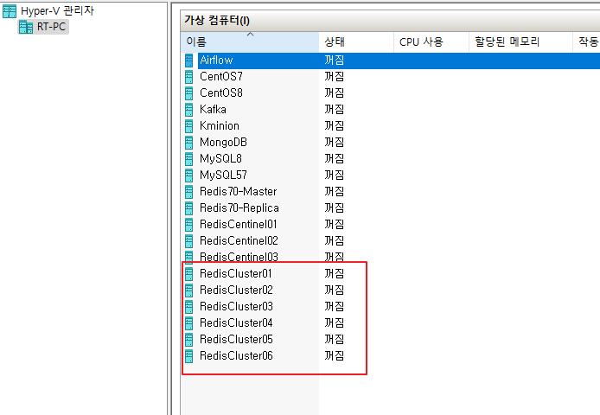Select the RedisCluster03 virtual machine
This screenshot has height=415, width=600.
(236, 307)
